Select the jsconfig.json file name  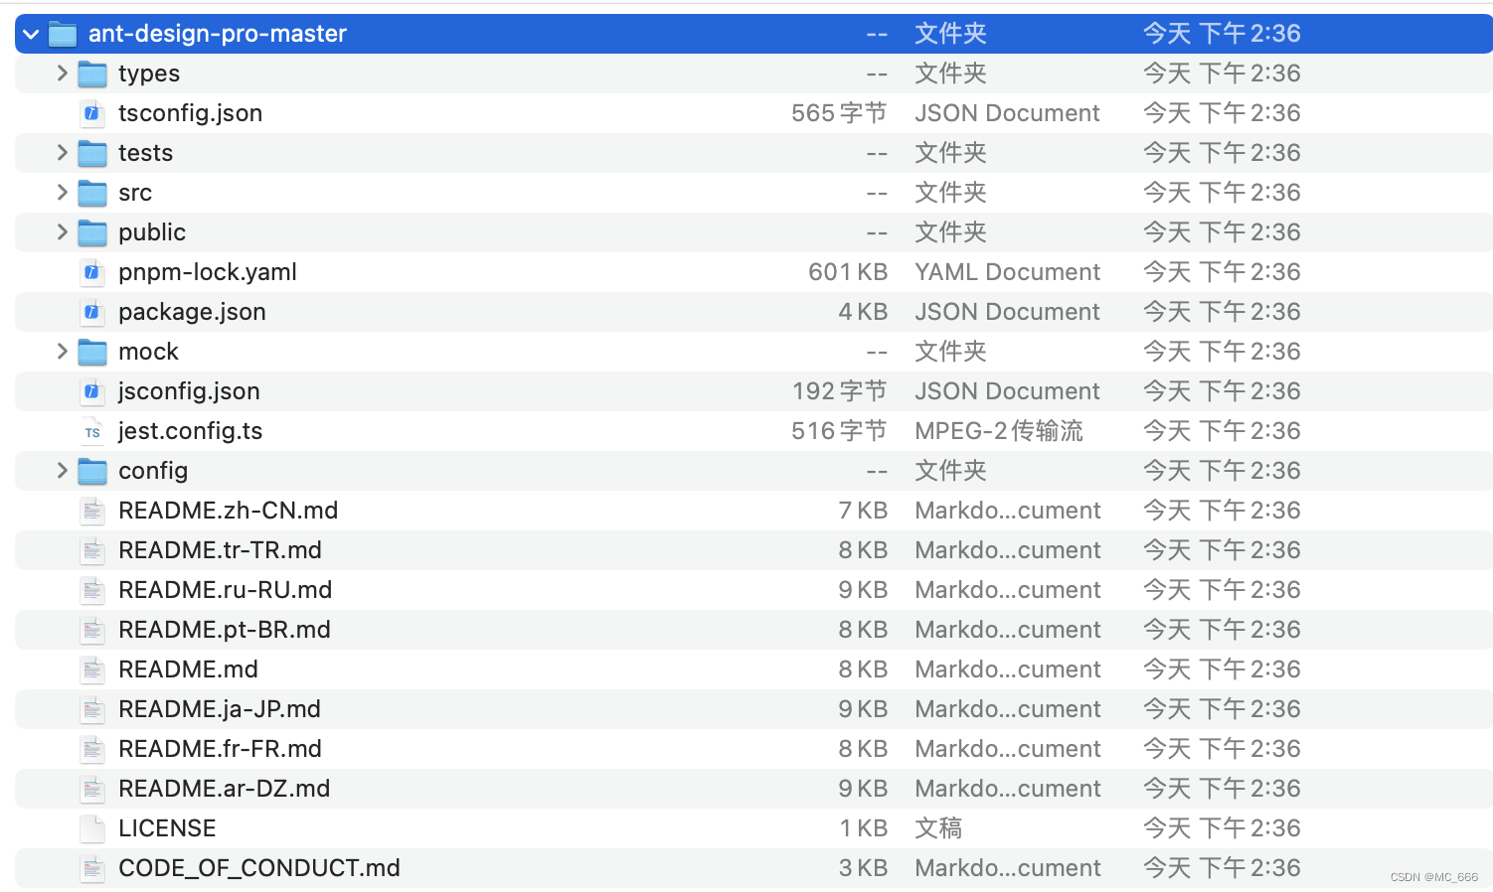pos(189,391)
